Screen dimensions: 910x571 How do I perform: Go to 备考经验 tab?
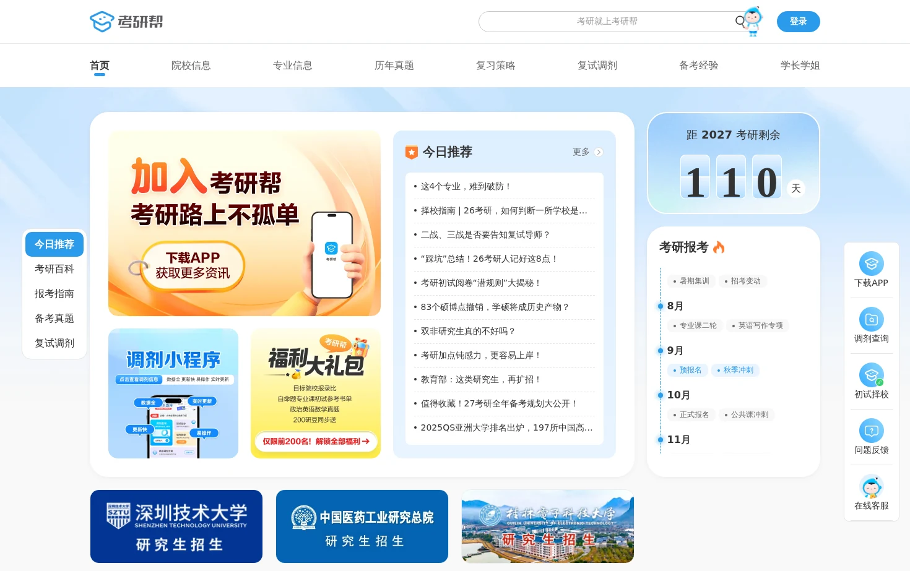(699, 66)
